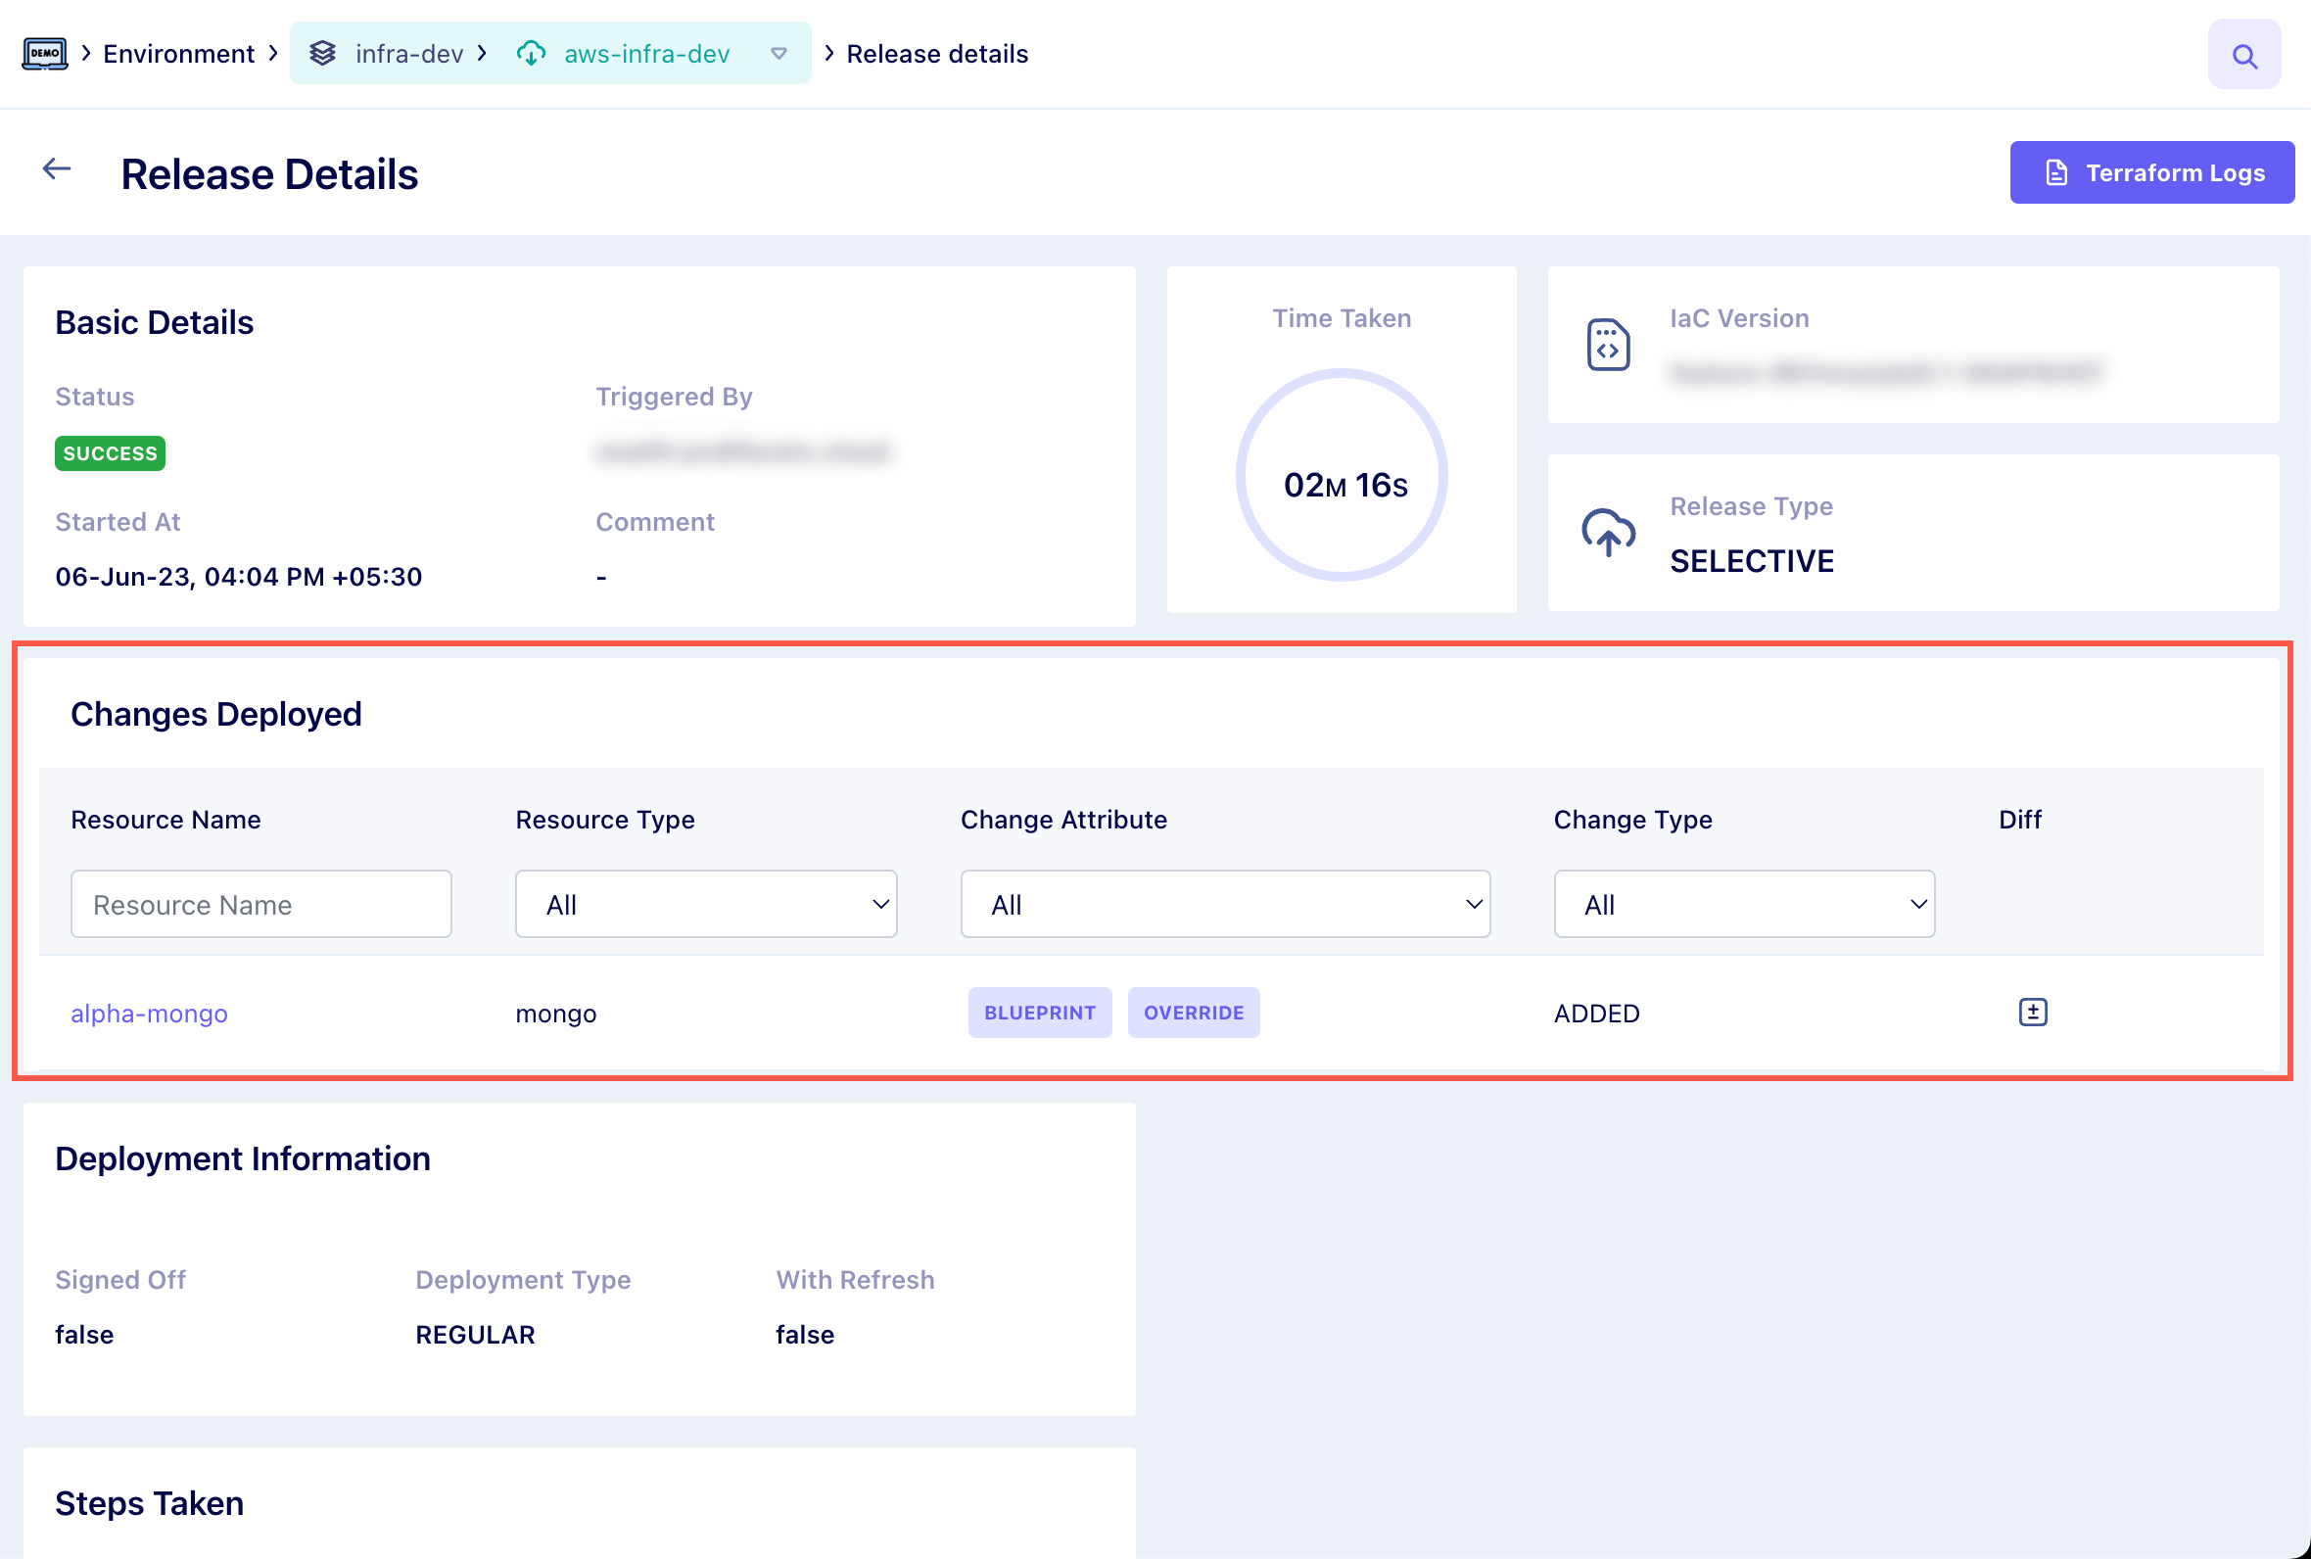
Task: Open the Resource Type filter dropdown
Action: 706,904
